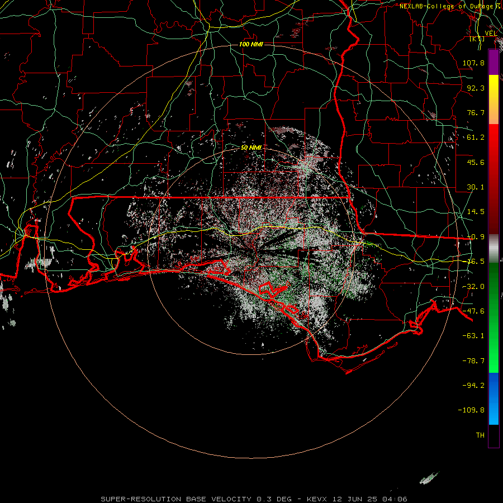Click the 100 NMI range ring label

(x=251, y=44)
